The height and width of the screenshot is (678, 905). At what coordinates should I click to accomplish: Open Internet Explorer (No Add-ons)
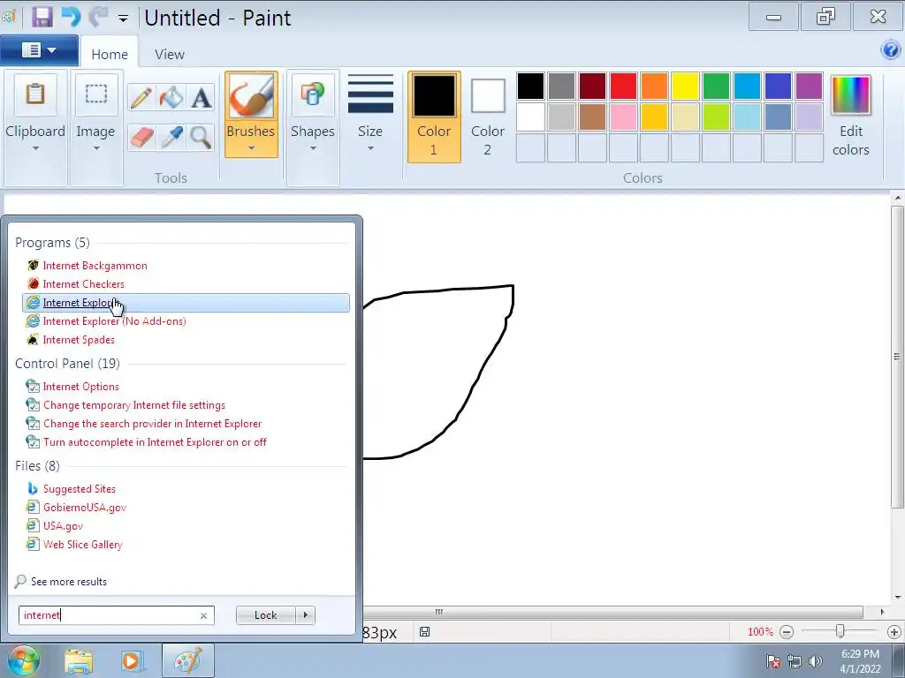(x=114, y=321)
